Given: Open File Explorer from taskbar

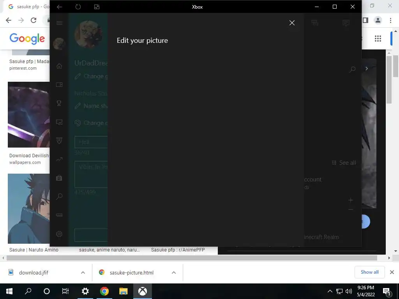Looking at the screenshot, I should click(x=123, y=291).
